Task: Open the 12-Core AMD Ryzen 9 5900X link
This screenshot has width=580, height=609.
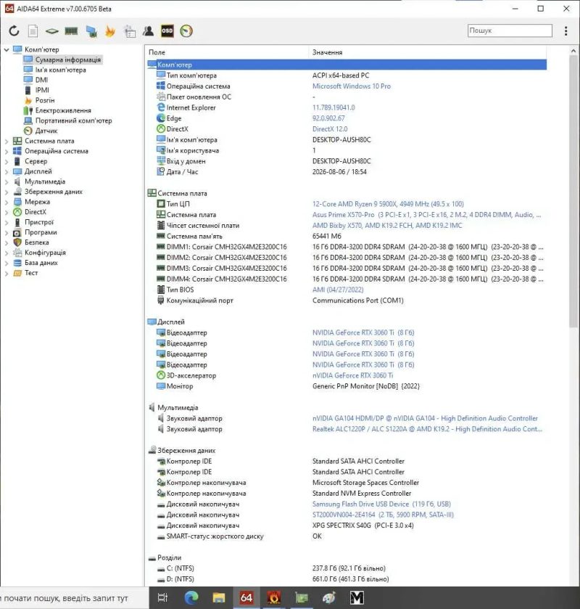Action: tap(388, 204)
